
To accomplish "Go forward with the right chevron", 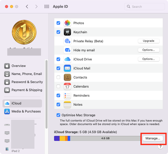I will pos(36,7).
